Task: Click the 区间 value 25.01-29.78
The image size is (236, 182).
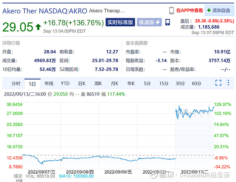Action: (105, 60)
